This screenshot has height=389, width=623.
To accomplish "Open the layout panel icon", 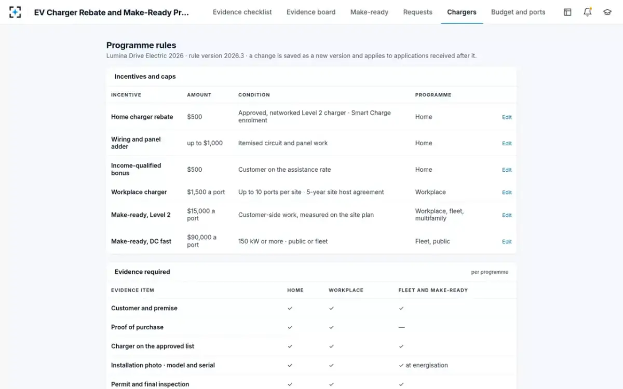I will point(567,12).
